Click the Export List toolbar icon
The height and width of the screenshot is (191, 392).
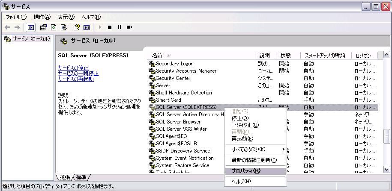64,27
